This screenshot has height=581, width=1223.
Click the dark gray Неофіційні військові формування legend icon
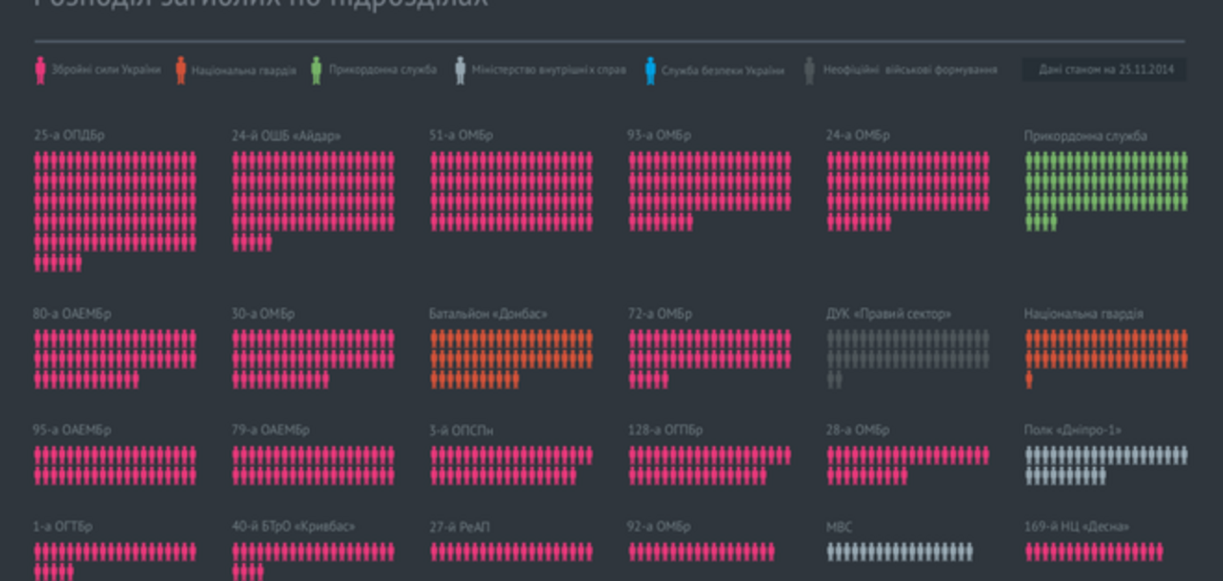pos(809,70)
